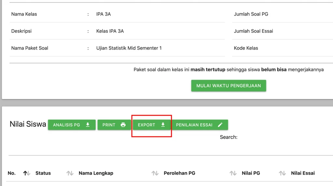
Task: Sort by the Nilai Essai column header
Action: point(302,173)
